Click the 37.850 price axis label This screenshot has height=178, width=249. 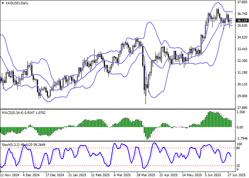click(x=242, y=1)
